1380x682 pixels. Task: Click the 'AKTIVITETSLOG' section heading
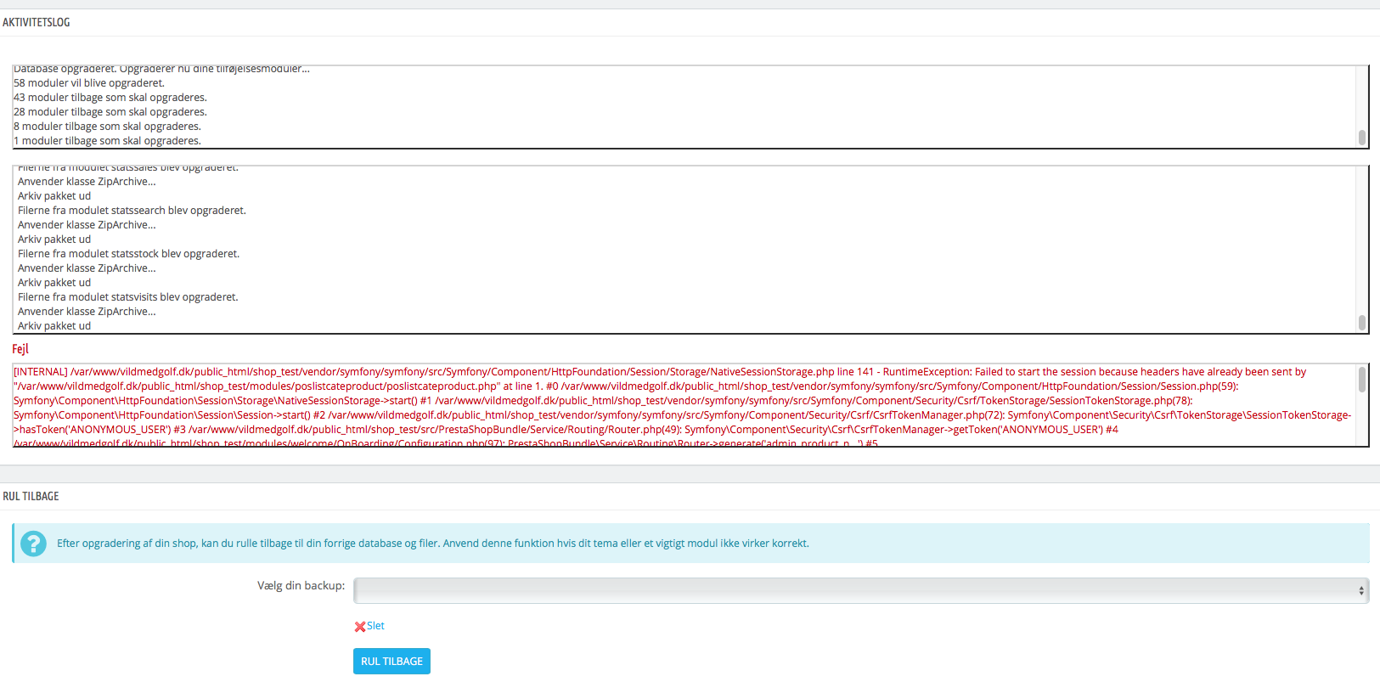tap(37, 23)
